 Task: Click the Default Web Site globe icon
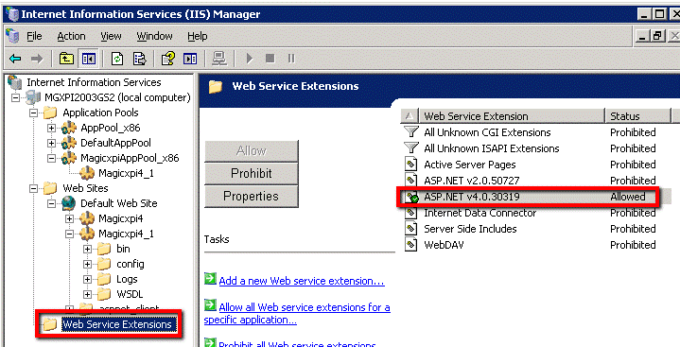pos(69,203)
